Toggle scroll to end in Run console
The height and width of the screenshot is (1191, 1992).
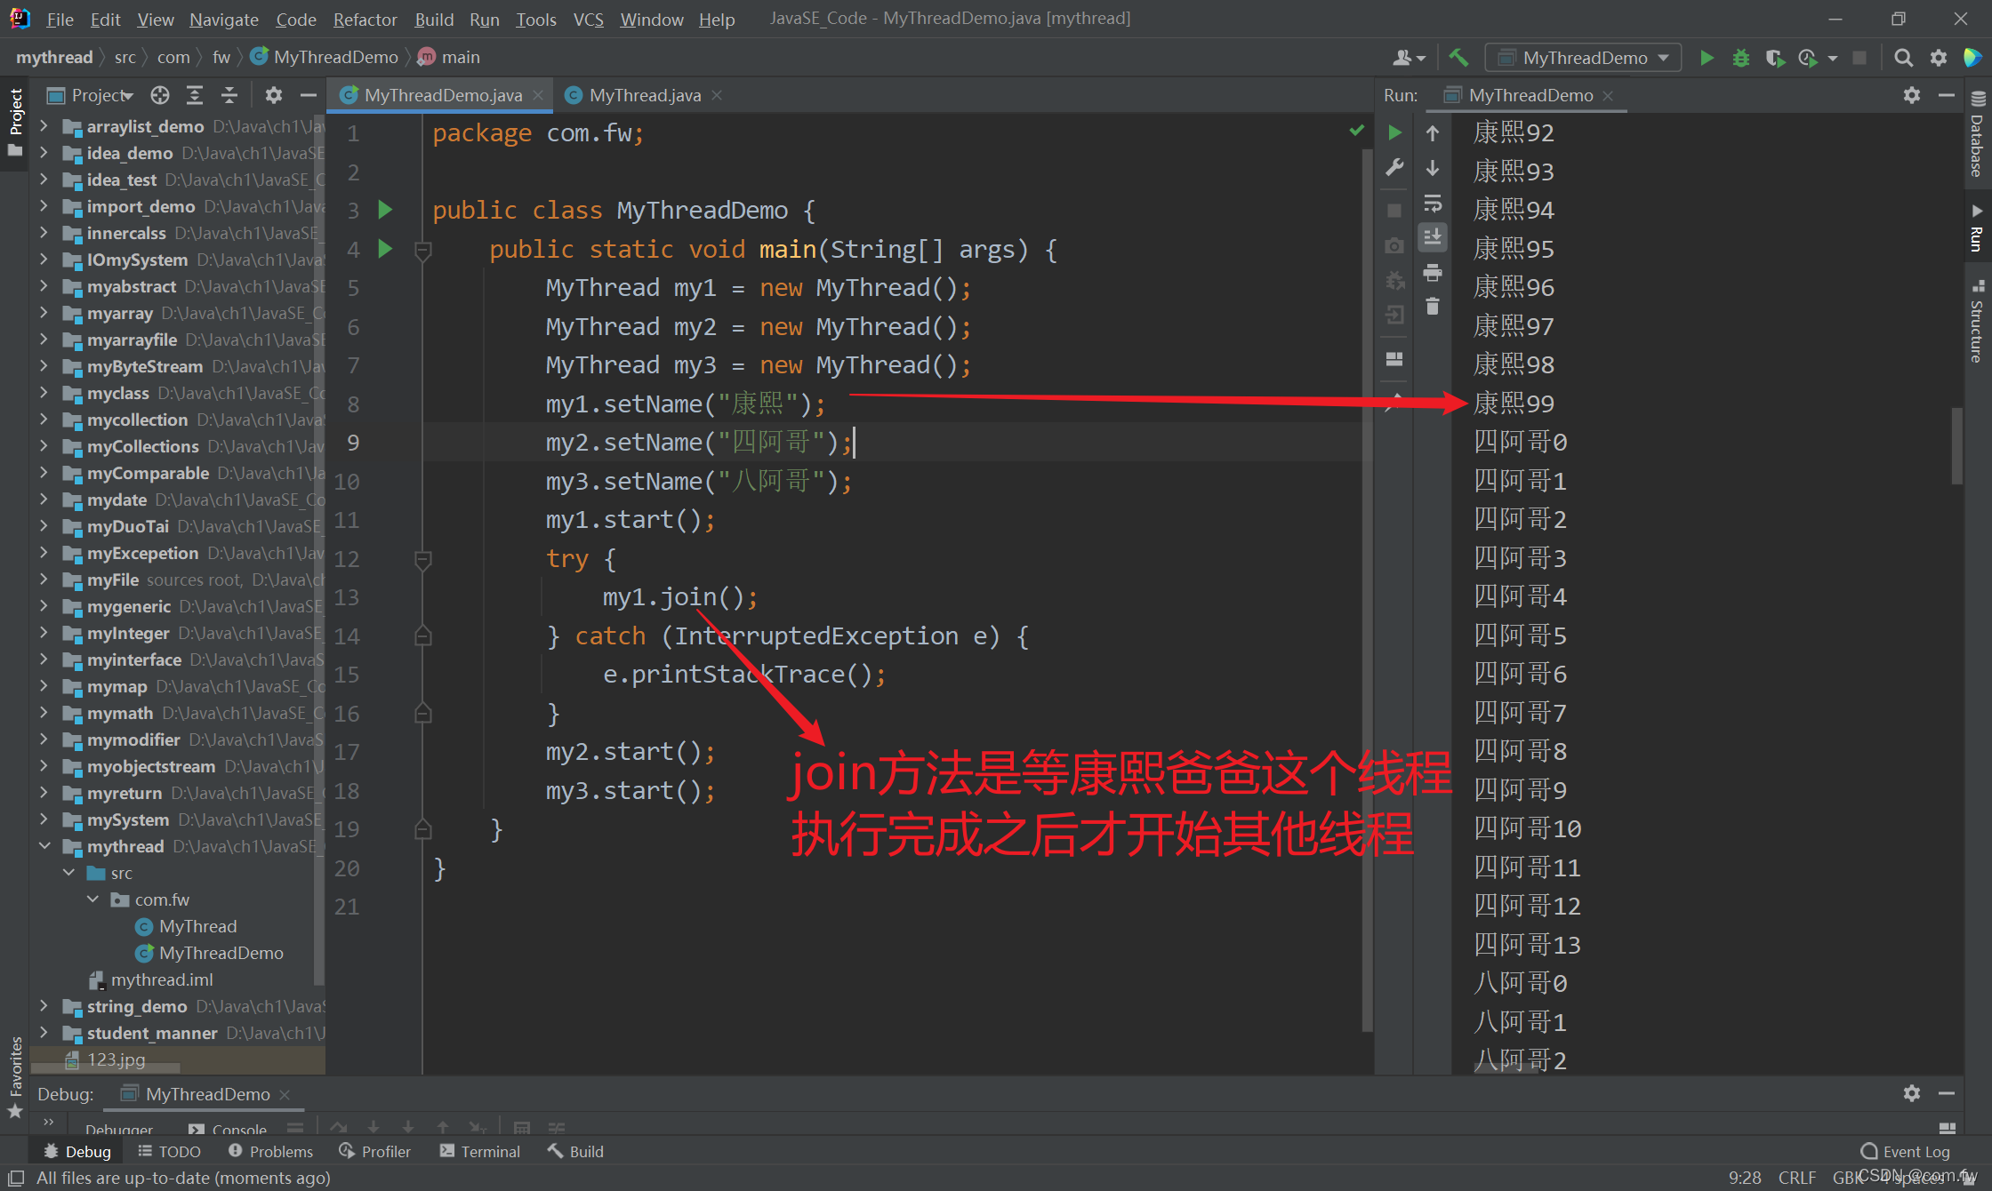coord(1432,237)
